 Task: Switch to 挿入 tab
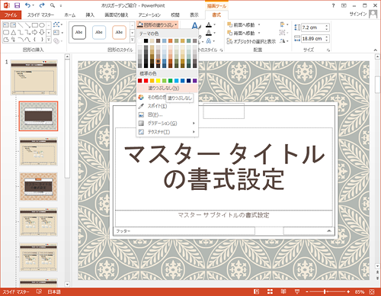click(x=90, y=15)
